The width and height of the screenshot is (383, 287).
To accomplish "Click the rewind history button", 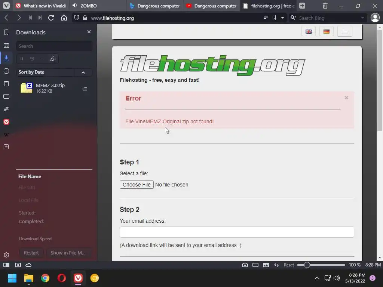I will [x=30, y=18].
